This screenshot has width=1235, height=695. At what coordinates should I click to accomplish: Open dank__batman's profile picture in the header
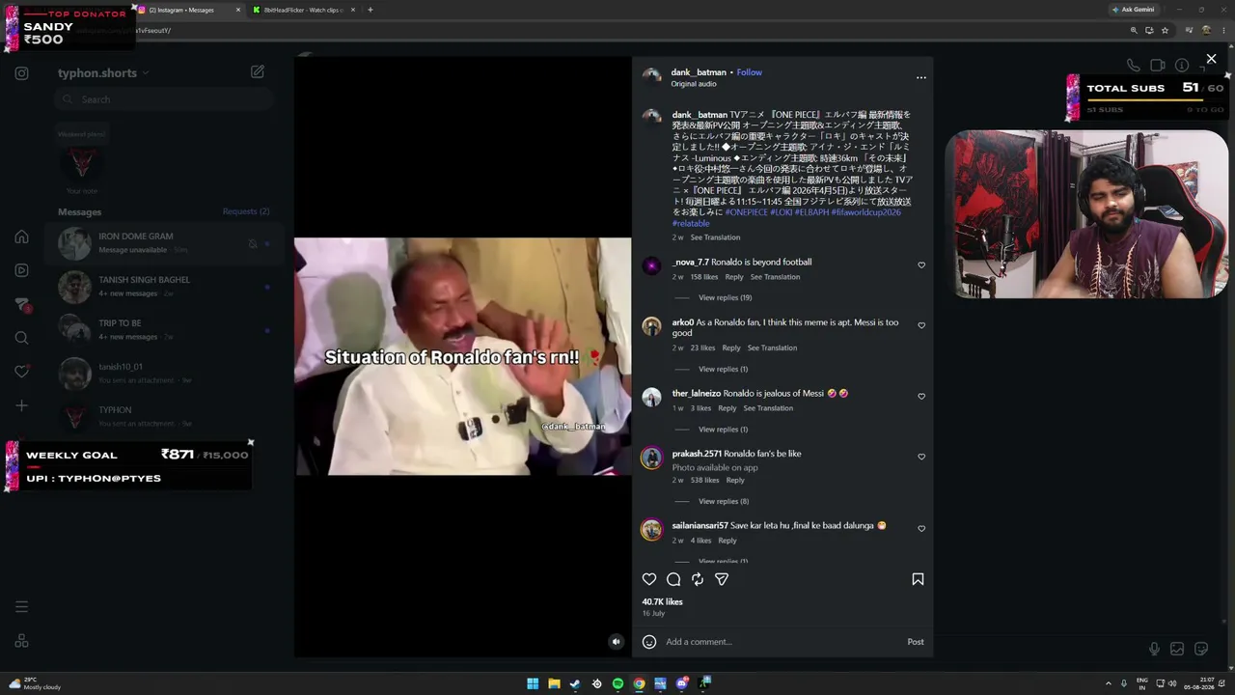point(652,77)
